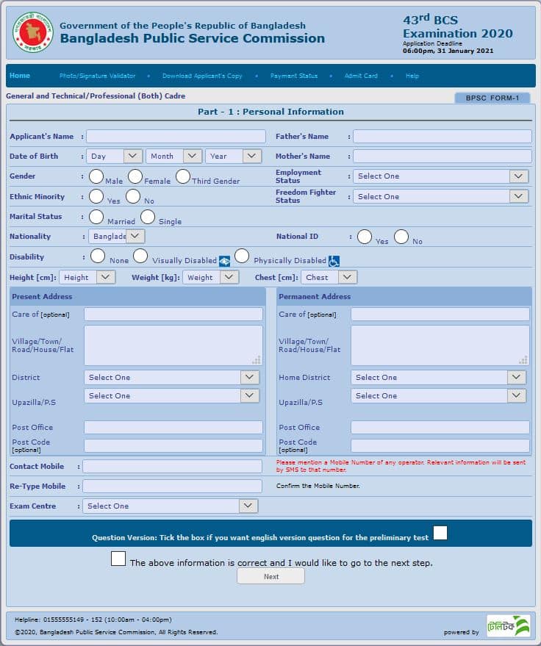
Task: Open the Admit Card menu item
Action: coord(361,76)
